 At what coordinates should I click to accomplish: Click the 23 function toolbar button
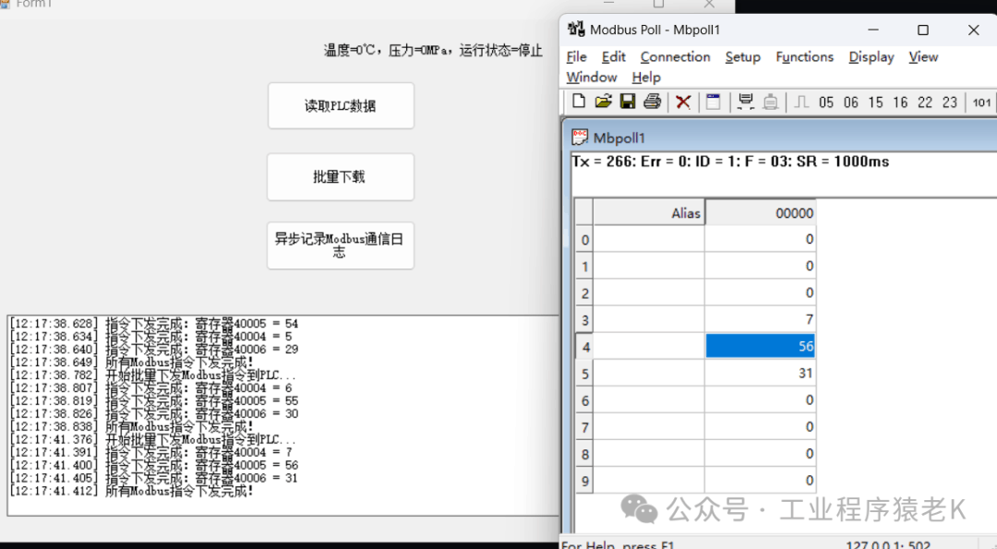tap(950, 102)
